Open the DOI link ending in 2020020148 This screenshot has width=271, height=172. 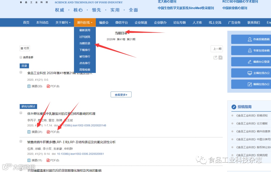83,125
